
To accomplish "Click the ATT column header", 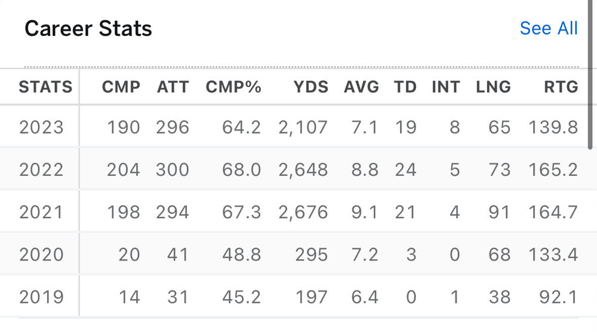I will point(173,87).
